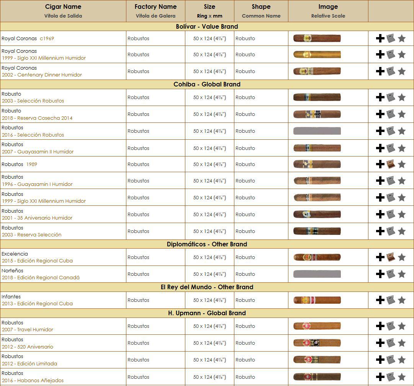Click star icon for Cohiba Robustos 1989

tap(402, 164)
